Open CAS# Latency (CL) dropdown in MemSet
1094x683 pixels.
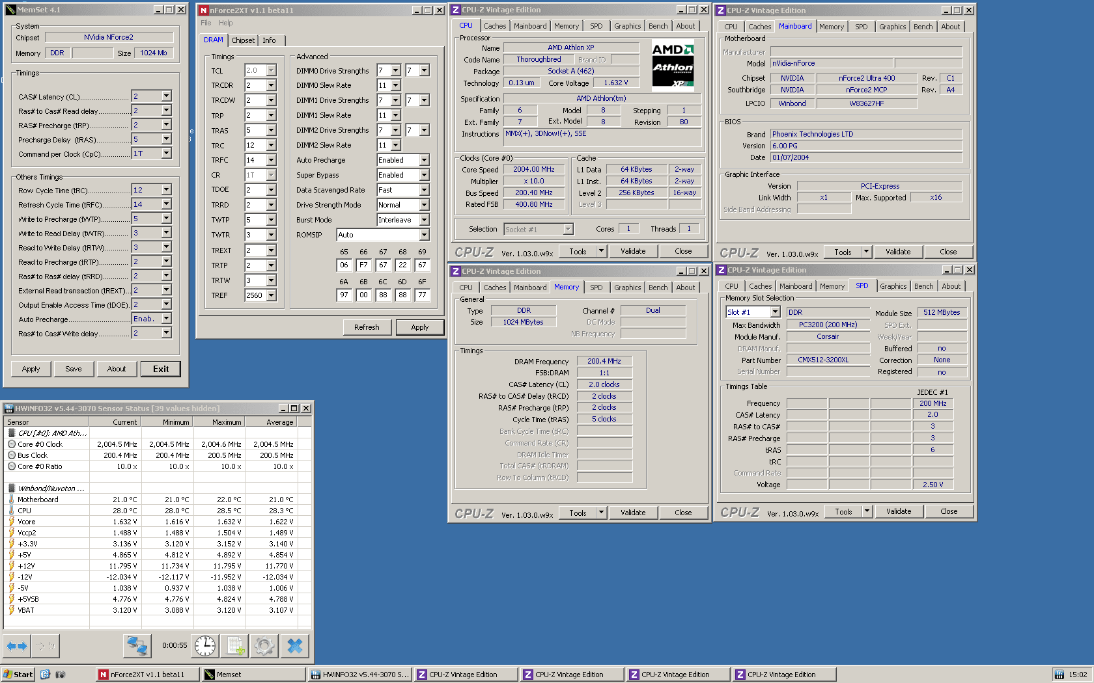(x=166, y=96)
